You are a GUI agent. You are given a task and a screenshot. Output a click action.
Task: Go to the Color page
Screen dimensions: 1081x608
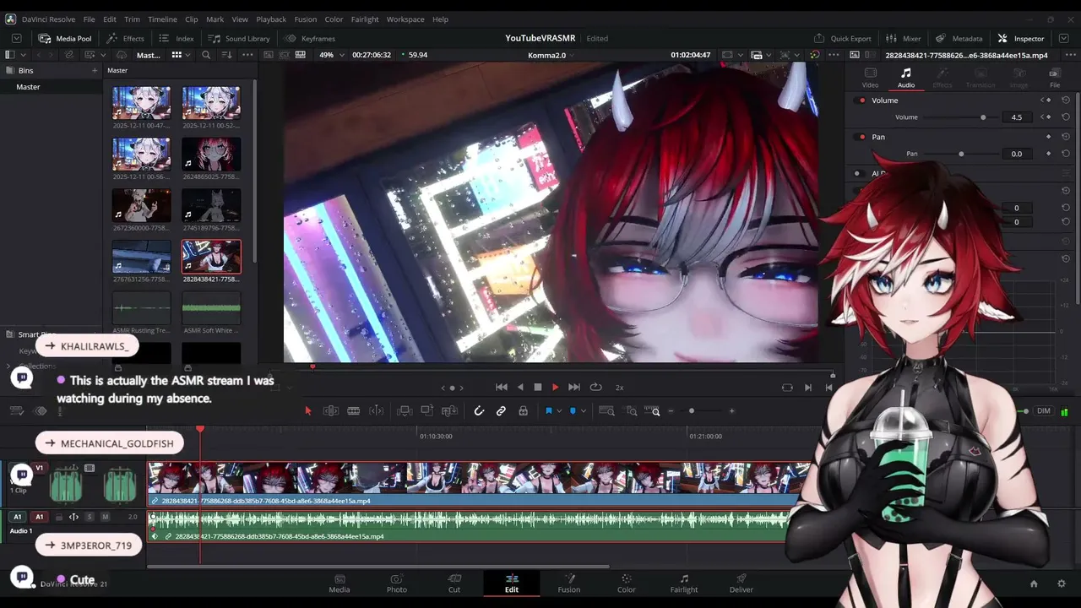(626, 584)
